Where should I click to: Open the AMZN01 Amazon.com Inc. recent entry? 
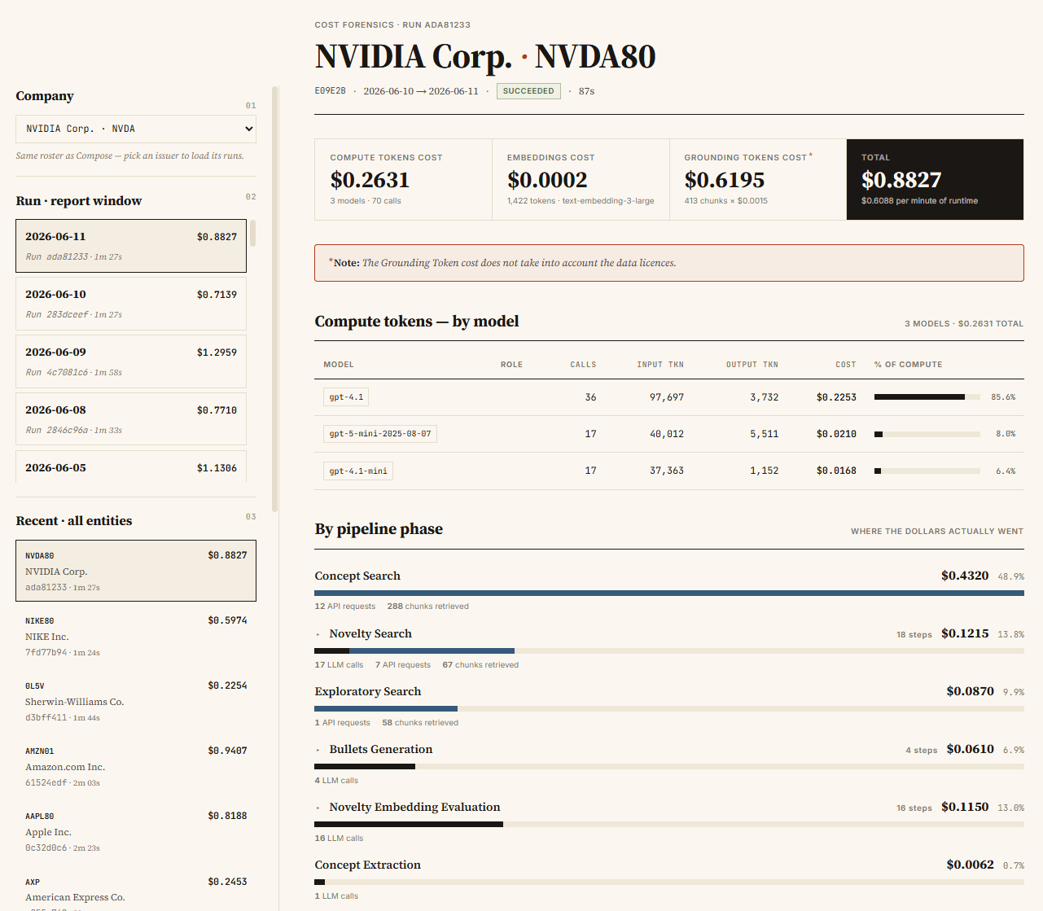(136, 766)
